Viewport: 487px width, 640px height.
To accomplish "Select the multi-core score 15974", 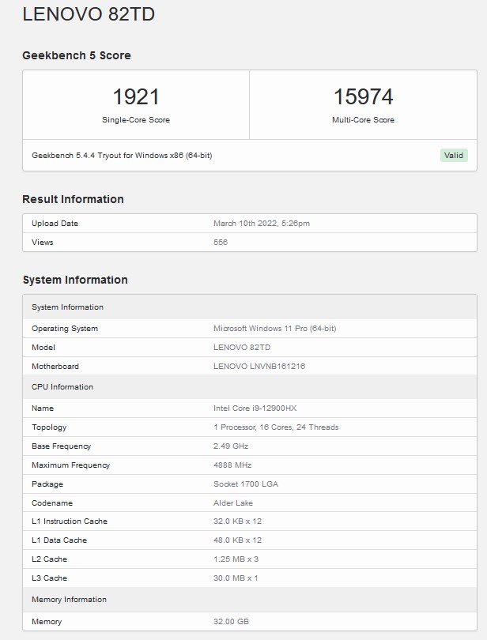I will (x=363, y=97).
